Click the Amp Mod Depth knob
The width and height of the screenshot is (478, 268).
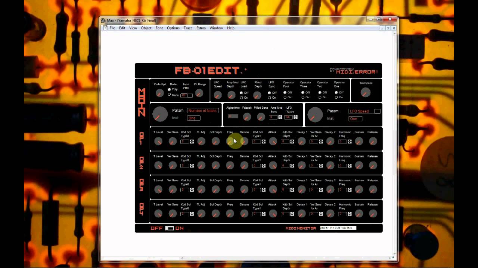click(x=232, y=95)
